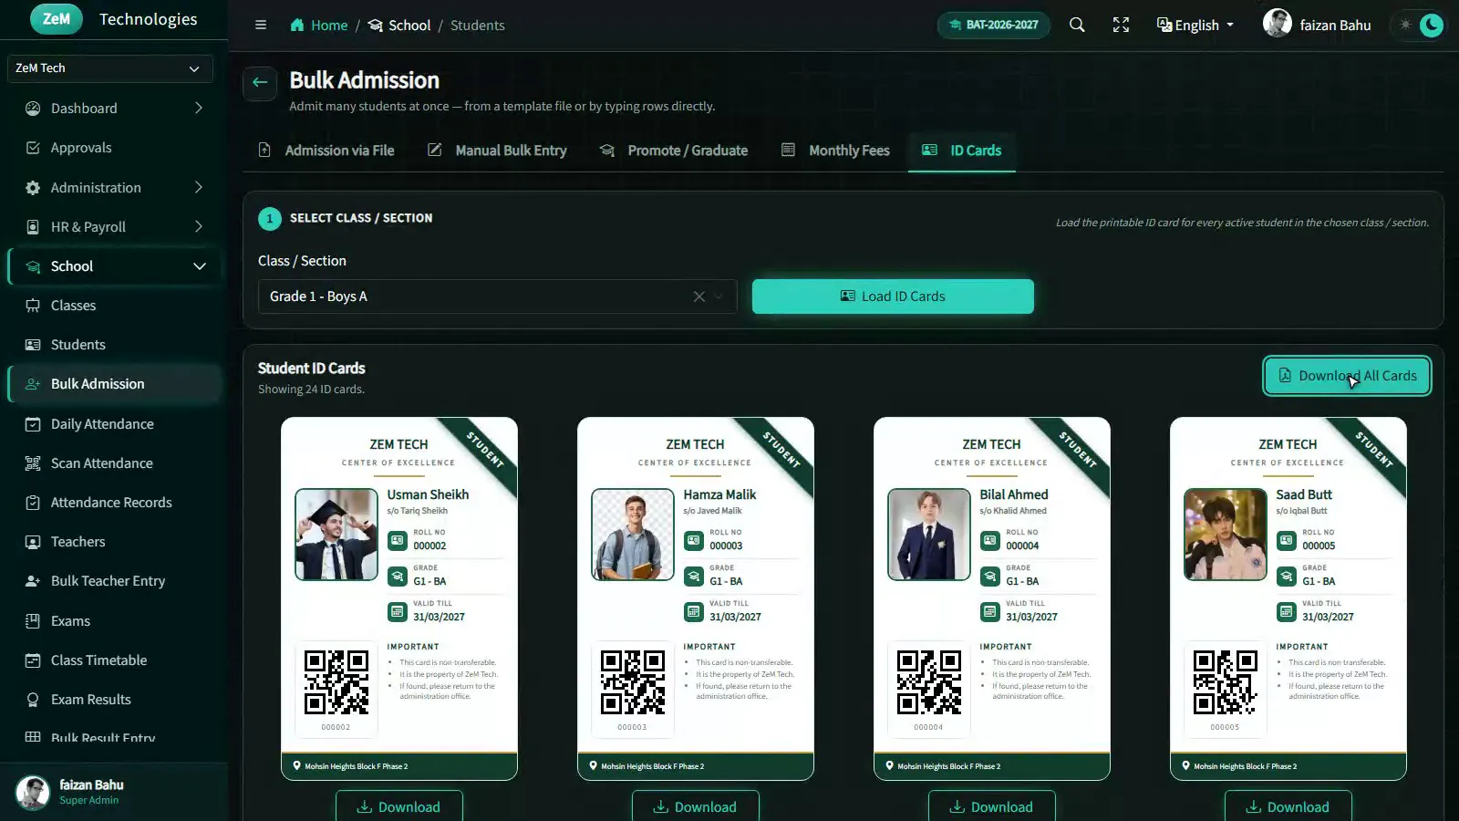Select the ID Cards tab
The image size is (1459, 821).
962,151
